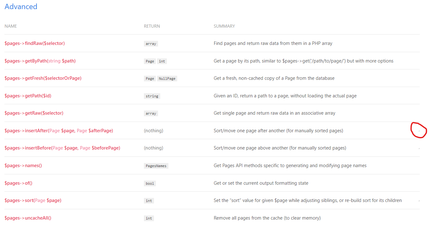
Task: Open the $pages->insertAfter() method link
Action: point(59,130)
